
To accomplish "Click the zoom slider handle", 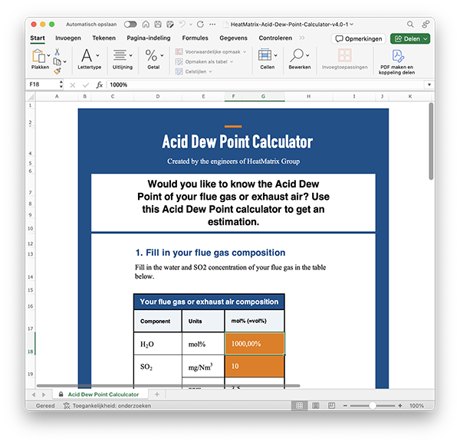I will pyautogui.click(x=373, y=406).
